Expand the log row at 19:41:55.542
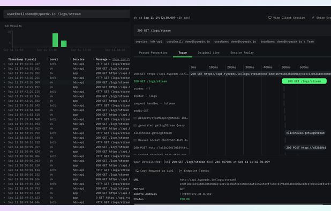This screenshot has width=331, height=211. click(4, 105)
